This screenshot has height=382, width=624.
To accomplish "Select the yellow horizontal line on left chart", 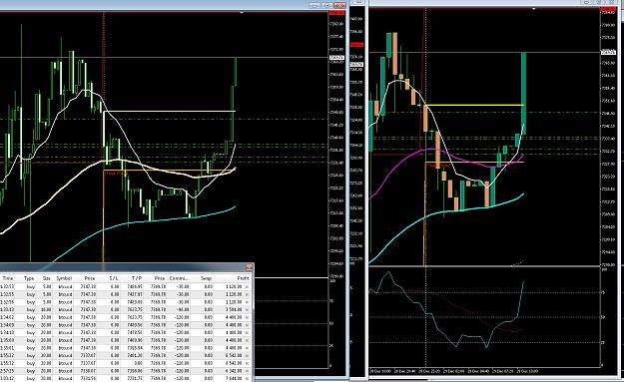I will coord(169,112).
